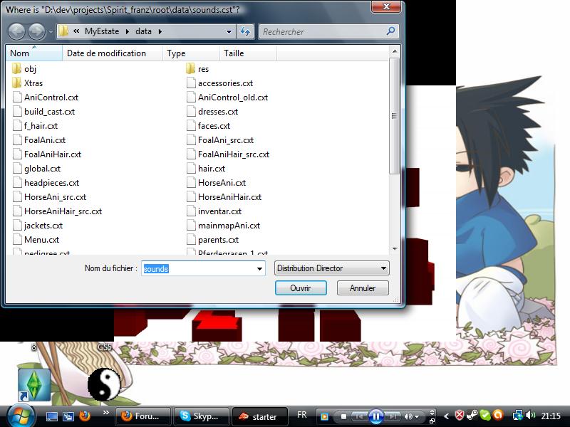Screen dimensions: 570x427
Task: Select file AniControl.cxt
Action: click(46, 97)
